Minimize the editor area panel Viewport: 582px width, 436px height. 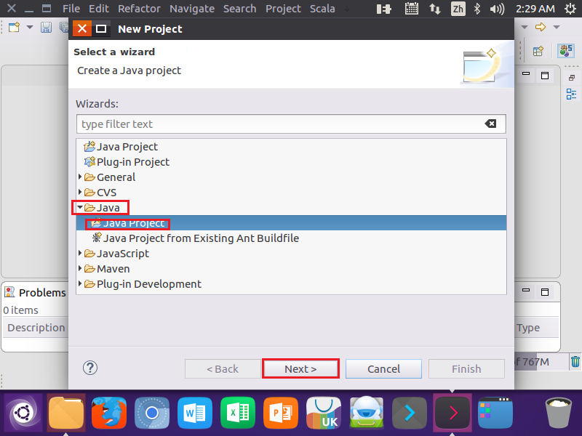(526, 73)
